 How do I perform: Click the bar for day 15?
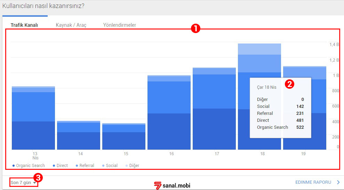point(124,137)
